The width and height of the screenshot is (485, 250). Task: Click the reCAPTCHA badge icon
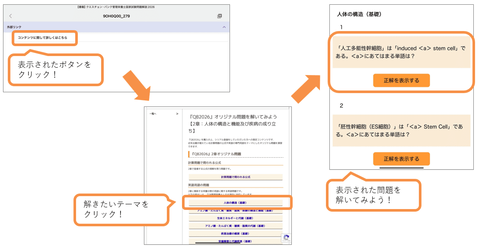(x=286, y=238)
